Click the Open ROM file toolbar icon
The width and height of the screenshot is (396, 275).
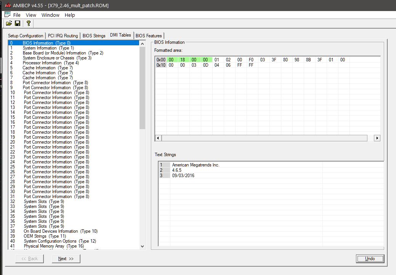pos(9,24)
